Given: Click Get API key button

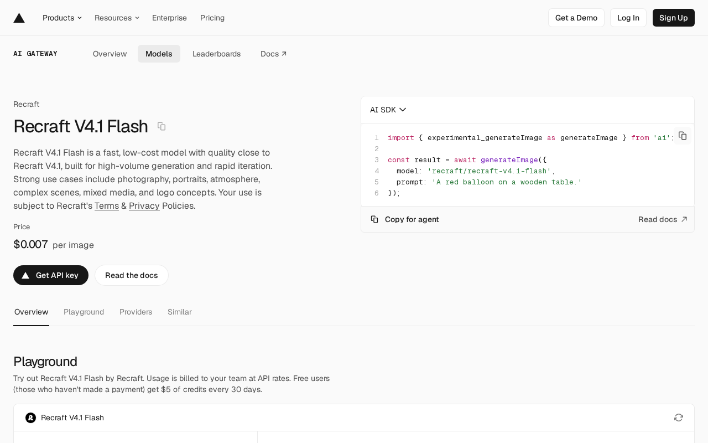Looking at the screenshot, I should 51,275.
